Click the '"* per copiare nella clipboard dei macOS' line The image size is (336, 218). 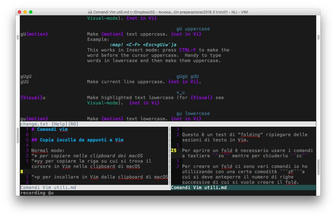coord(87,156)
